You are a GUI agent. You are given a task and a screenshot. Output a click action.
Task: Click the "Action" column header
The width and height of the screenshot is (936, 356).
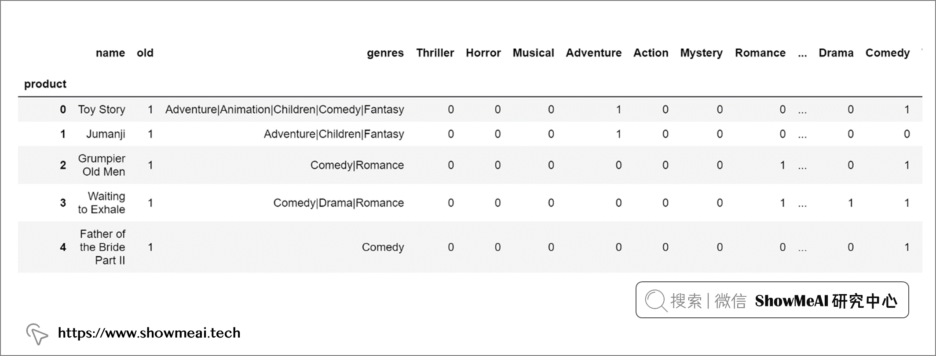(651, 53)
